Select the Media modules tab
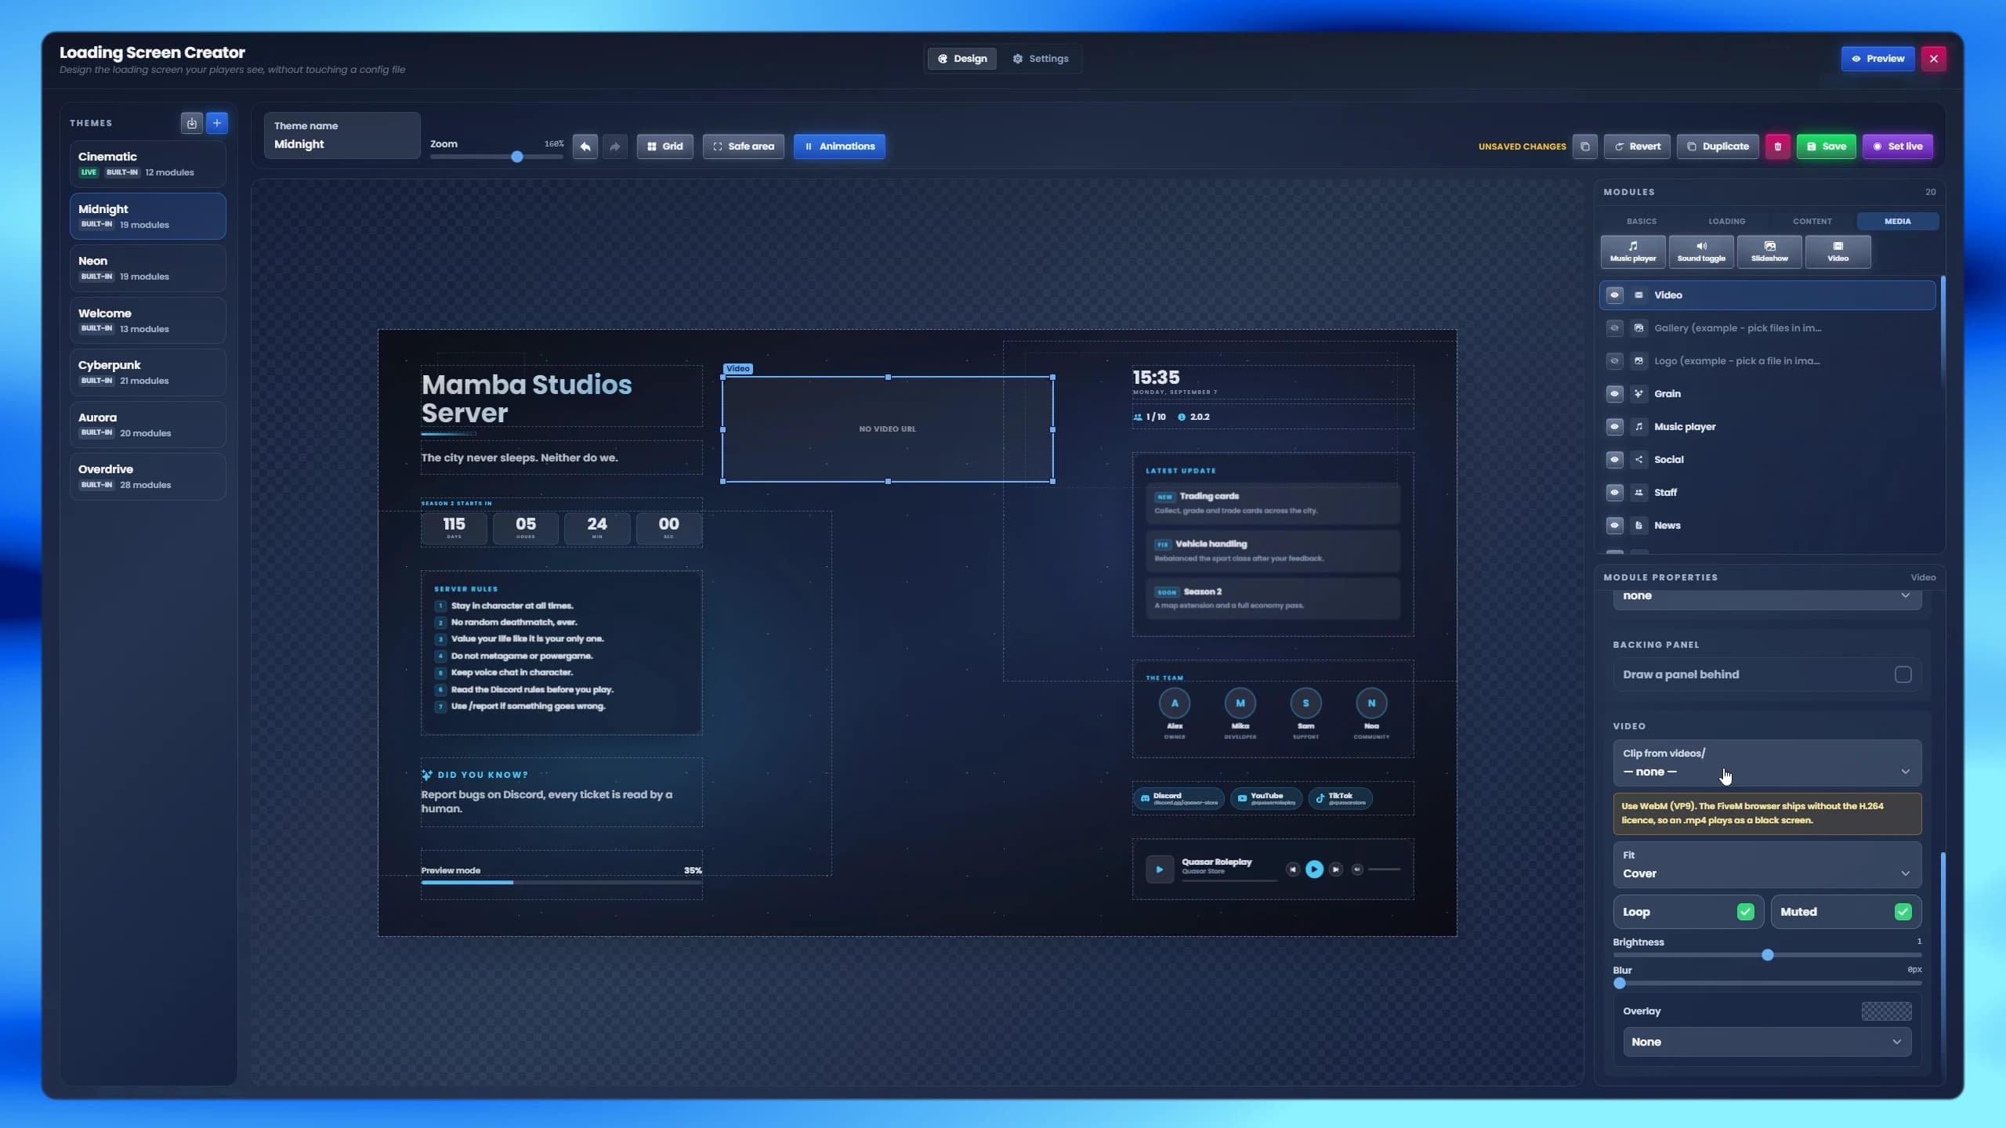 [1898, 222]
